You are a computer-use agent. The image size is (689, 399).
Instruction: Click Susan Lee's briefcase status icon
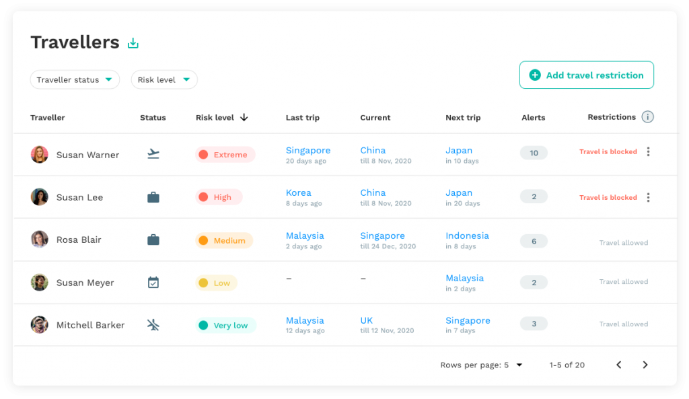point(153,197)
